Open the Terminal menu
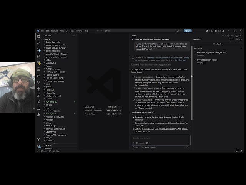This screenshot has width=246, height=185. coord(79,31)
